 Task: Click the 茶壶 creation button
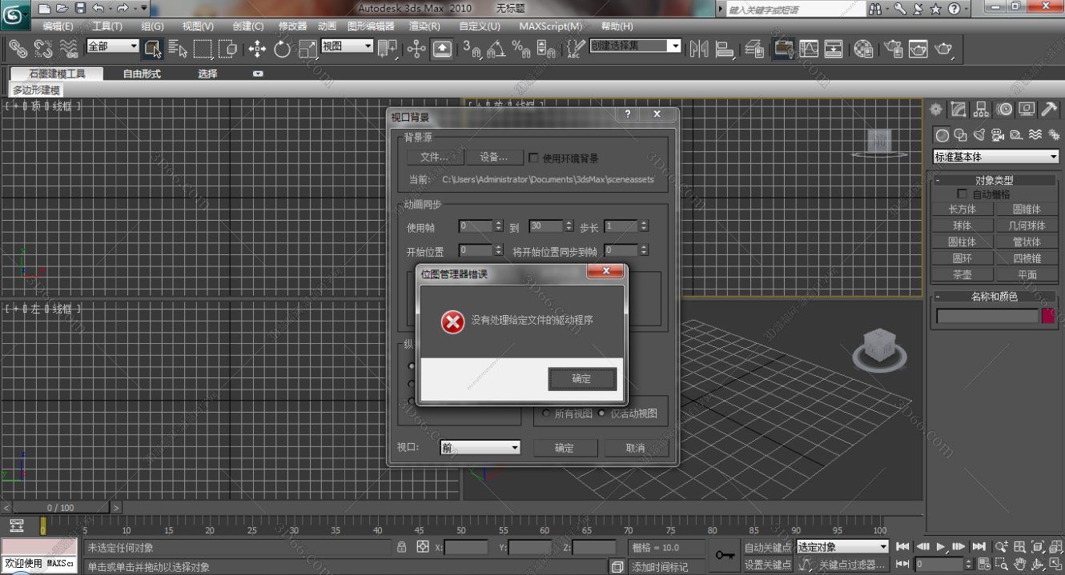point(962,274)
